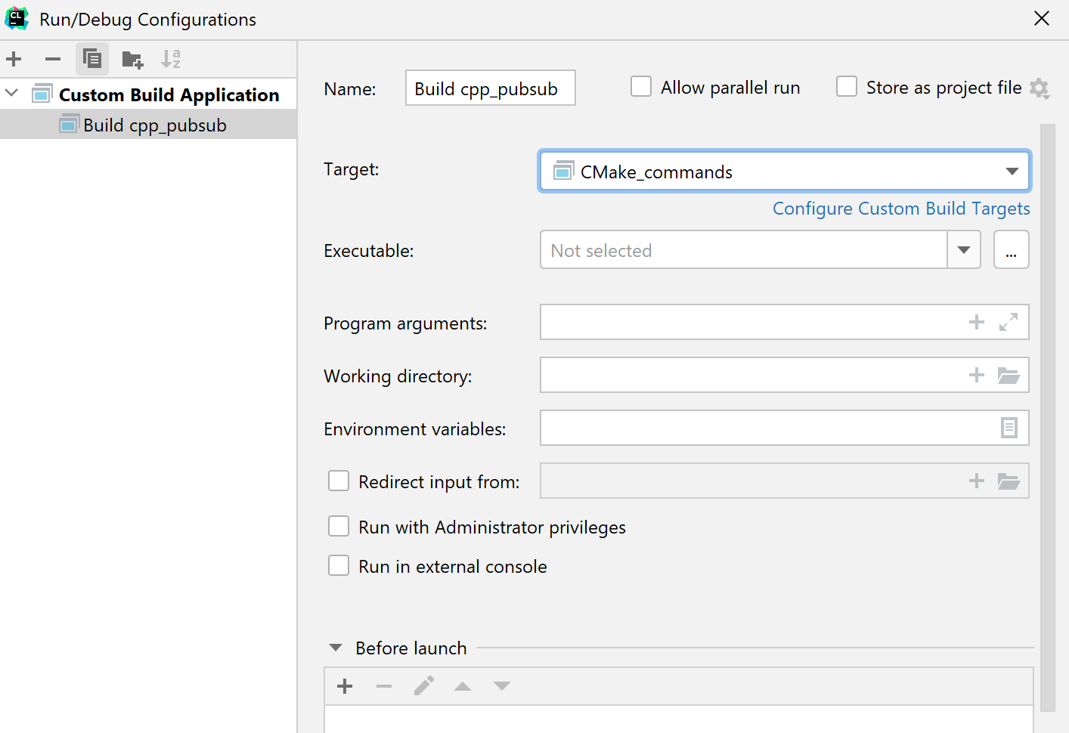
Task: Collapse the Custom Build Application tree node
Action: coord(11,94)
